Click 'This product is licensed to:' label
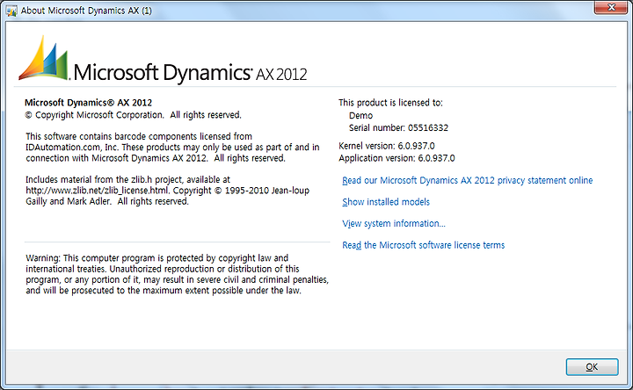633x390 pixels. coord(390,103)
